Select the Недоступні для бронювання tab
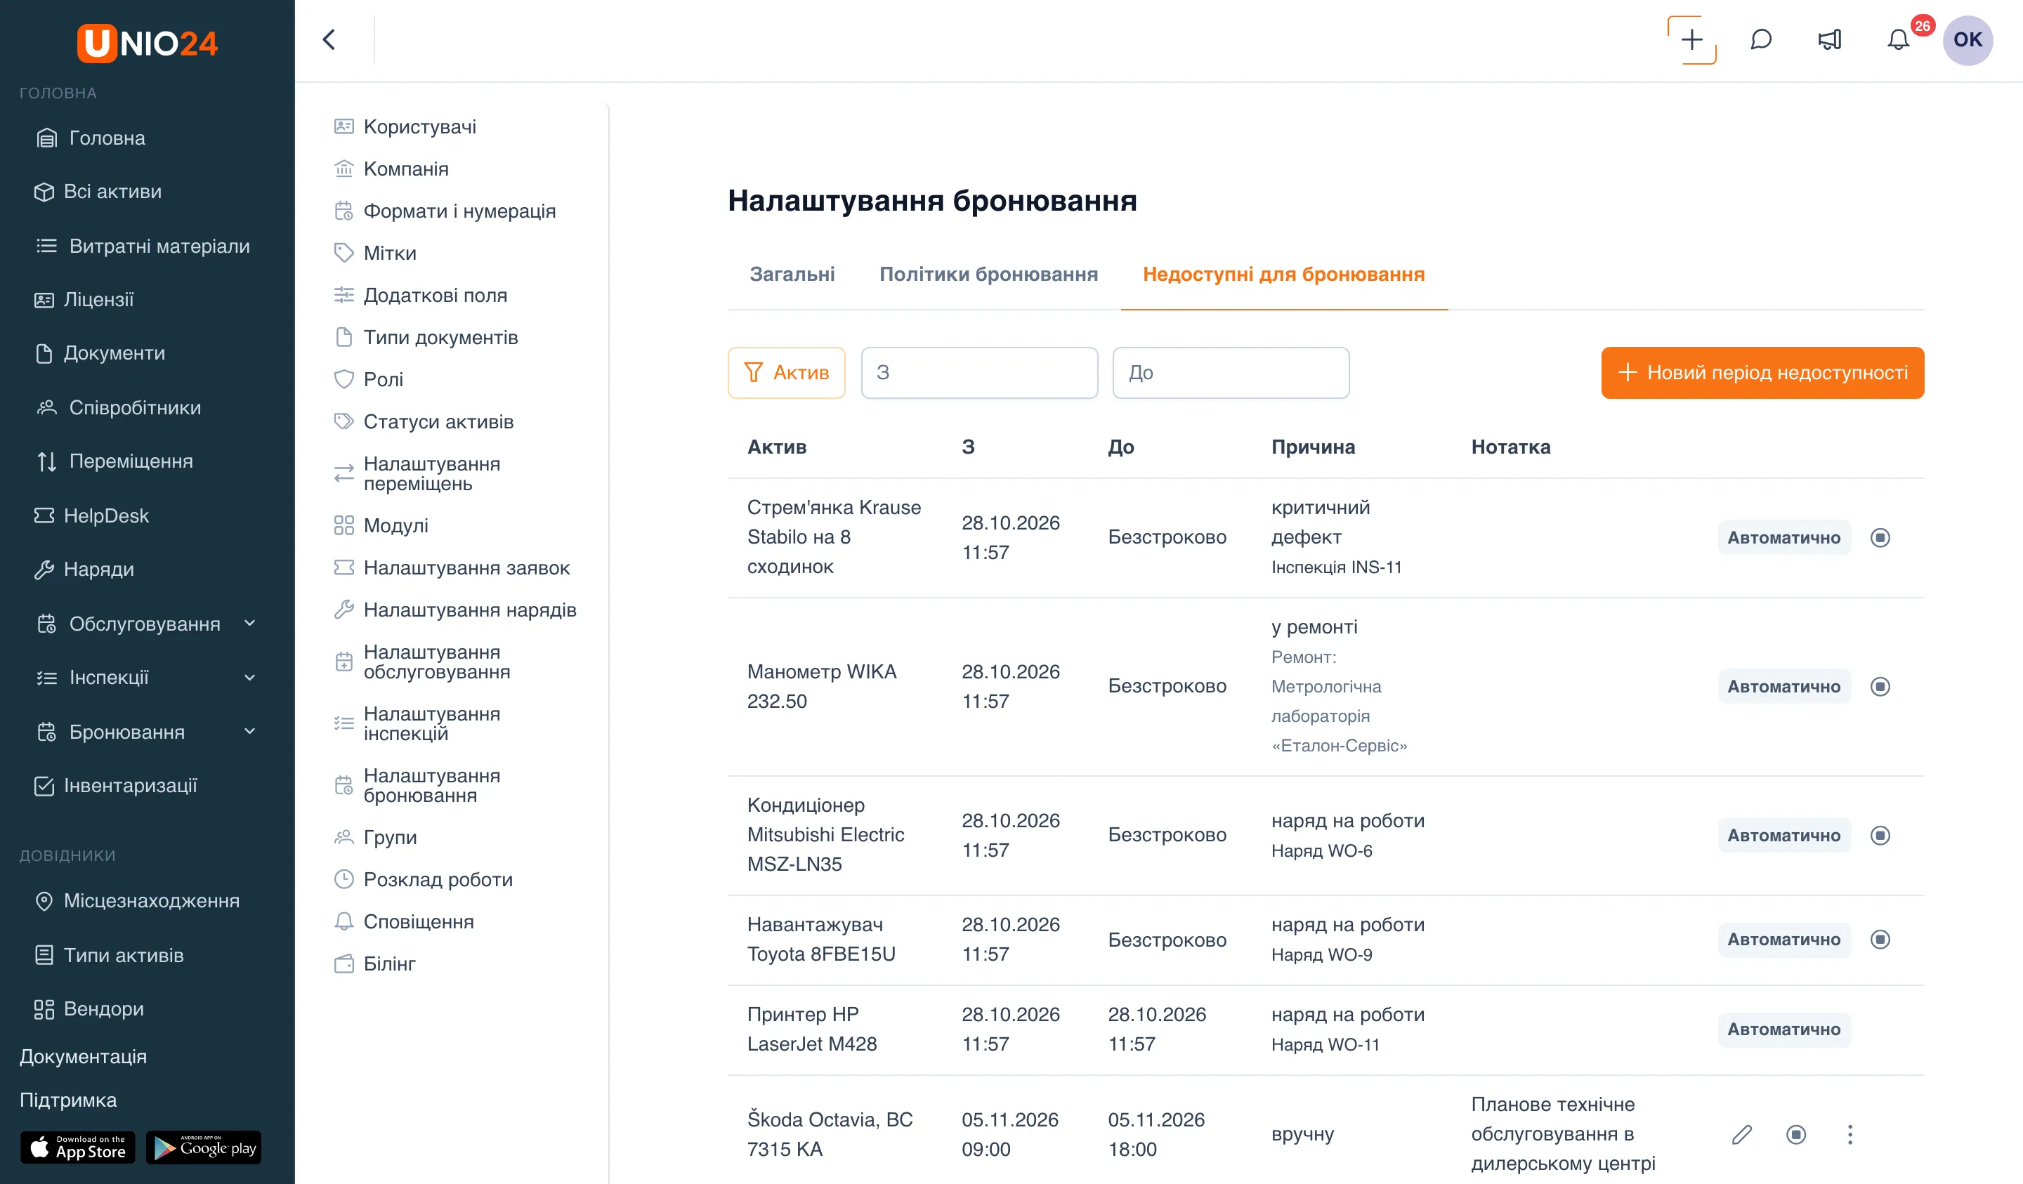Image resolution: width=2023 pixels, height=1184 pixels. (1285, 275)
